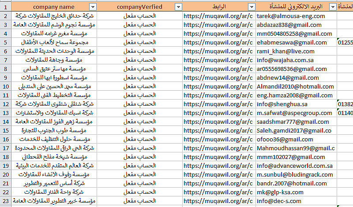The width and height of the screenshot is (353, 207).
Task: Click email abdnew14@gmail.com
Action: [x=288, y=78]
